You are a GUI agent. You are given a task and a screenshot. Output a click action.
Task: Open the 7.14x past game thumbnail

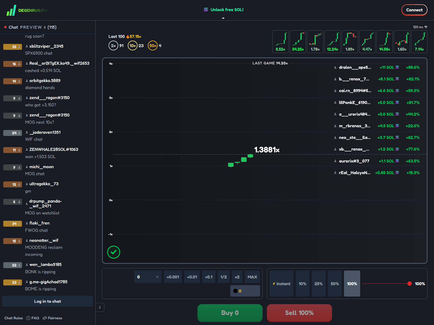[x=419, y=42]
